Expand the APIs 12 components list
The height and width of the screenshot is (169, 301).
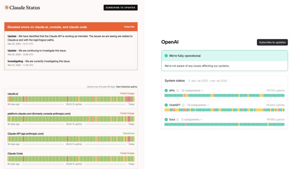tap(192, 91)
